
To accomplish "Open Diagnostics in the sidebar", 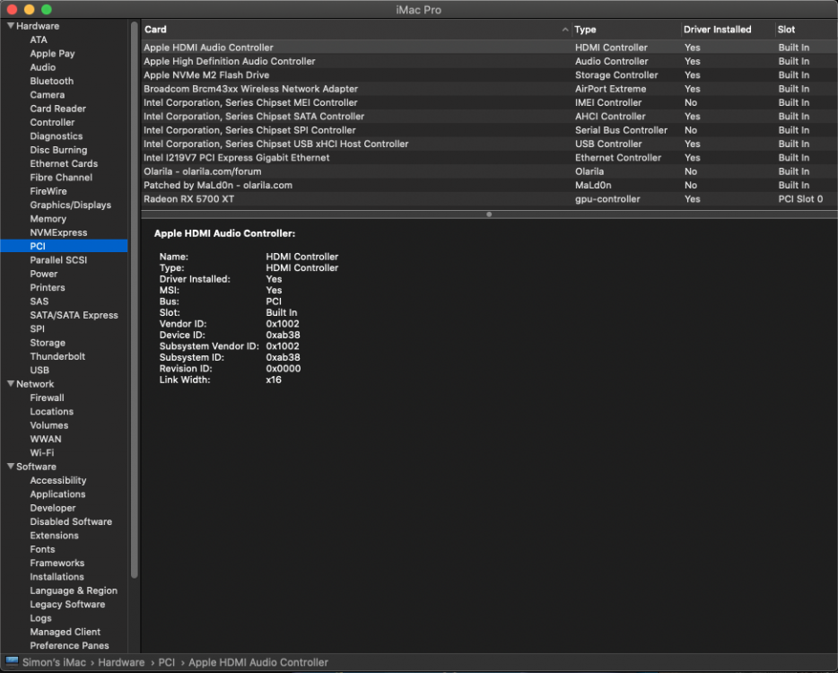I will coord(57,136).
